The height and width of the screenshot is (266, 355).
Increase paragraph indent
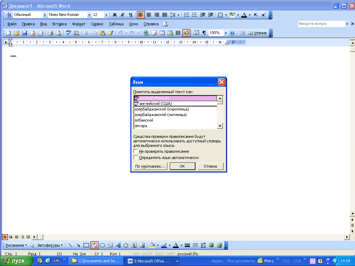[x=210, y=15]
